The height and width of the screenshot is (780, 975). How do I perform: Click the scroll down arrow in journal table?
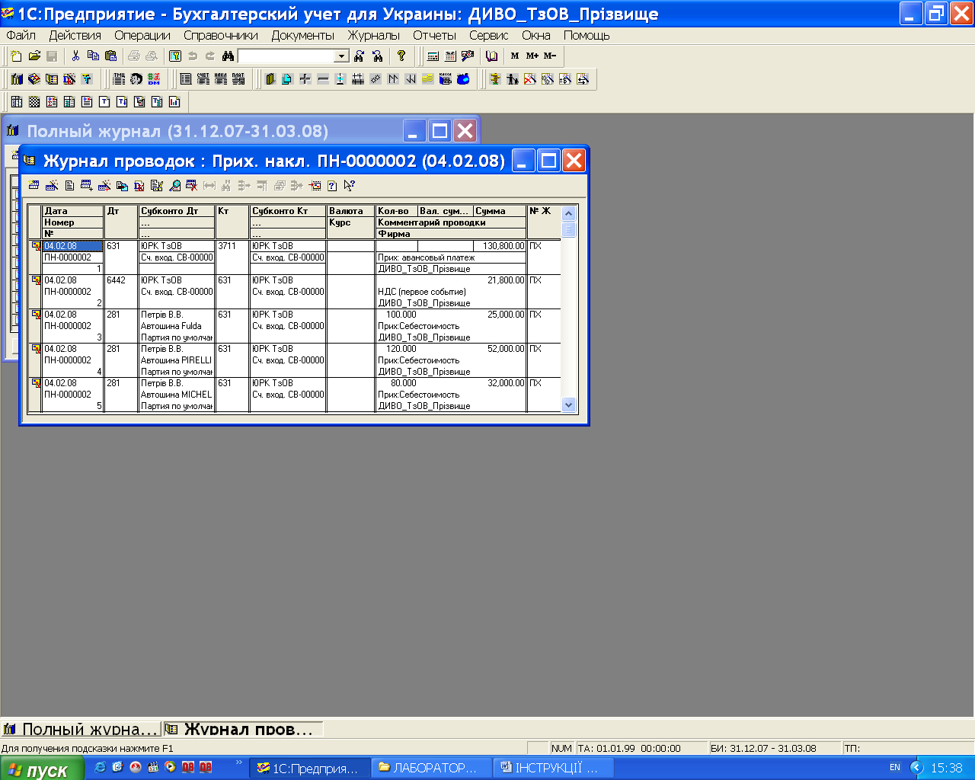[x=568, y=405]
